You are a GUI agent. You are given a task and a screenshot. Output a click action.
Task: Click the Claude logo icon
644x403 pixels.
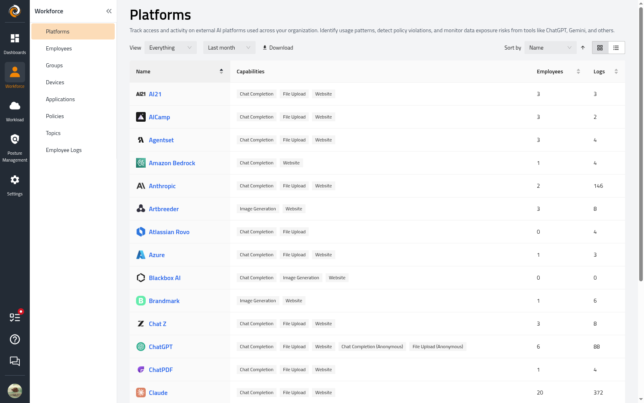(x=141, y=393)
